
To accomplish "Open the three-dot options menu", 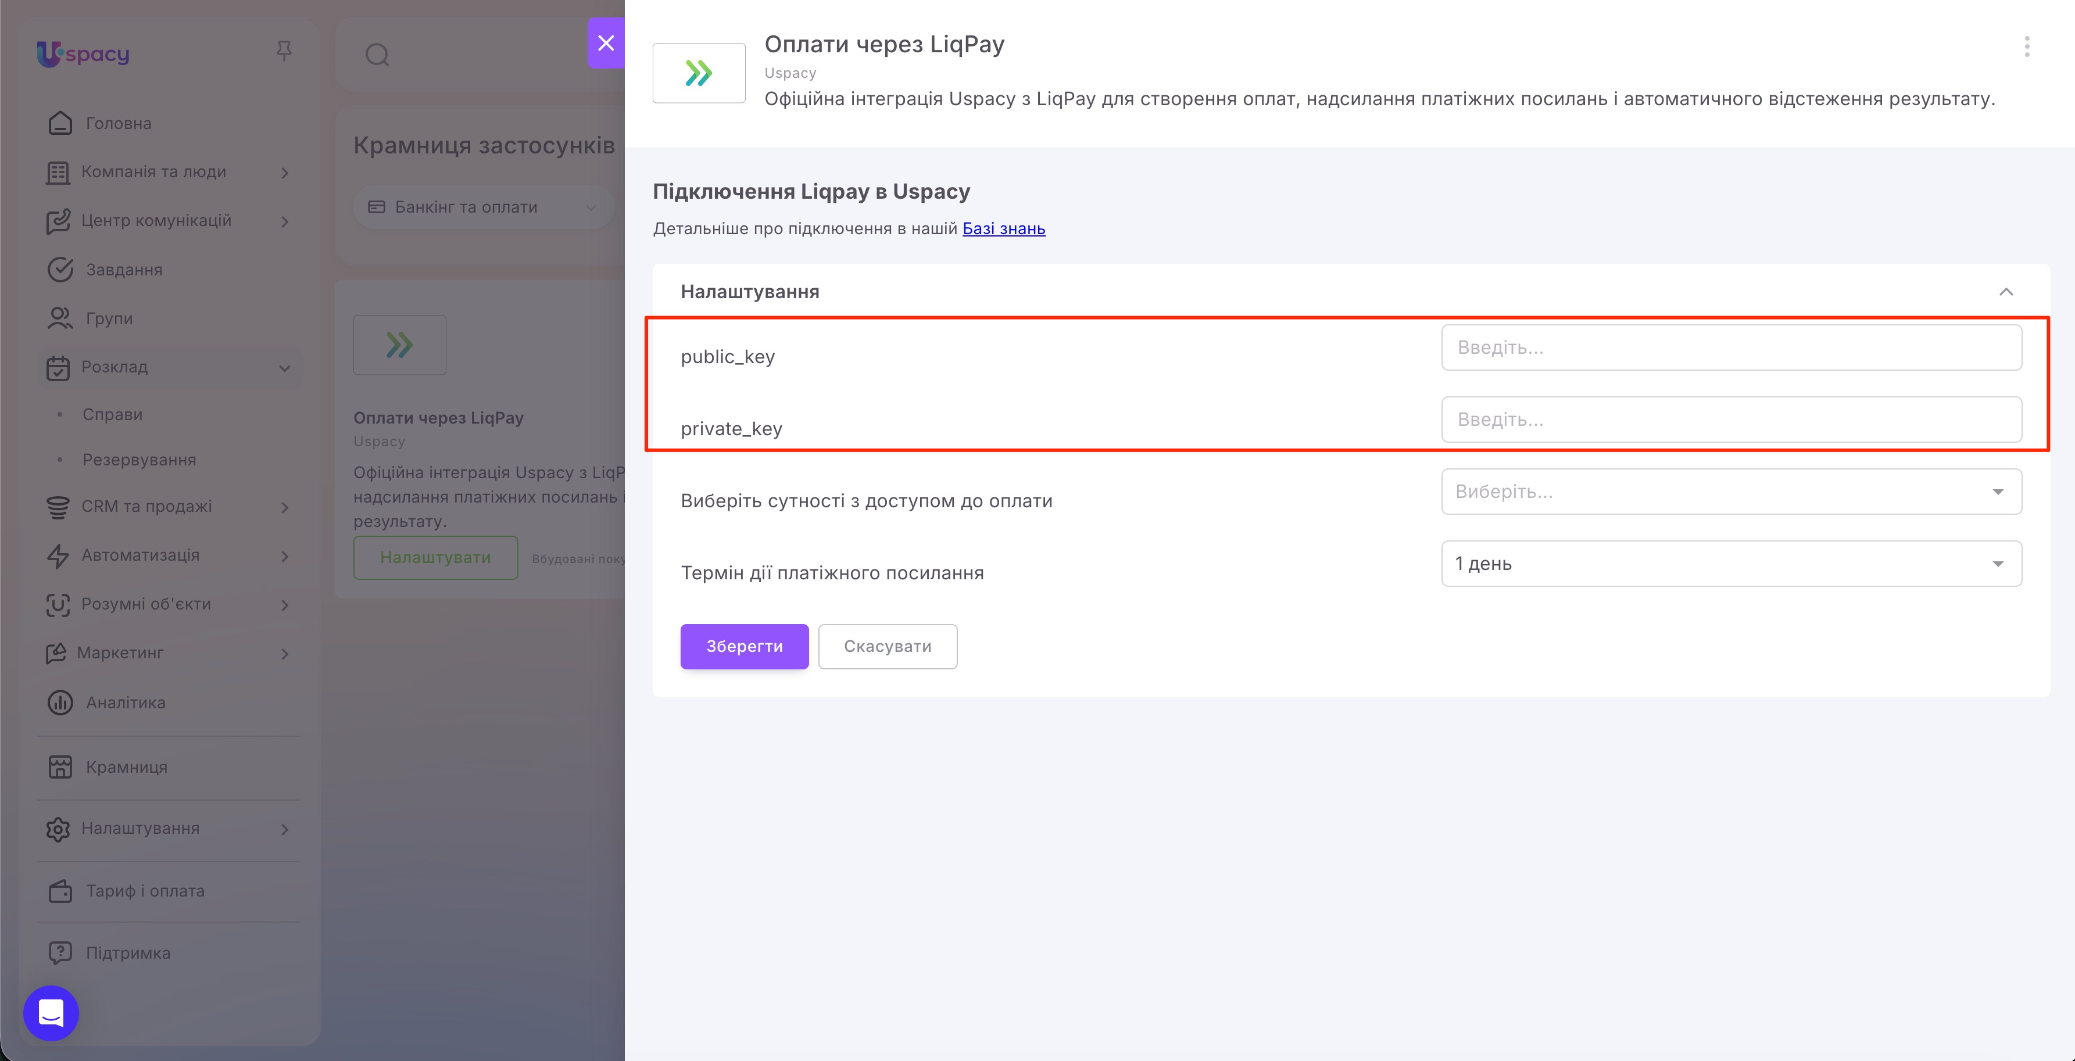I will click(x=2027, y=46).
